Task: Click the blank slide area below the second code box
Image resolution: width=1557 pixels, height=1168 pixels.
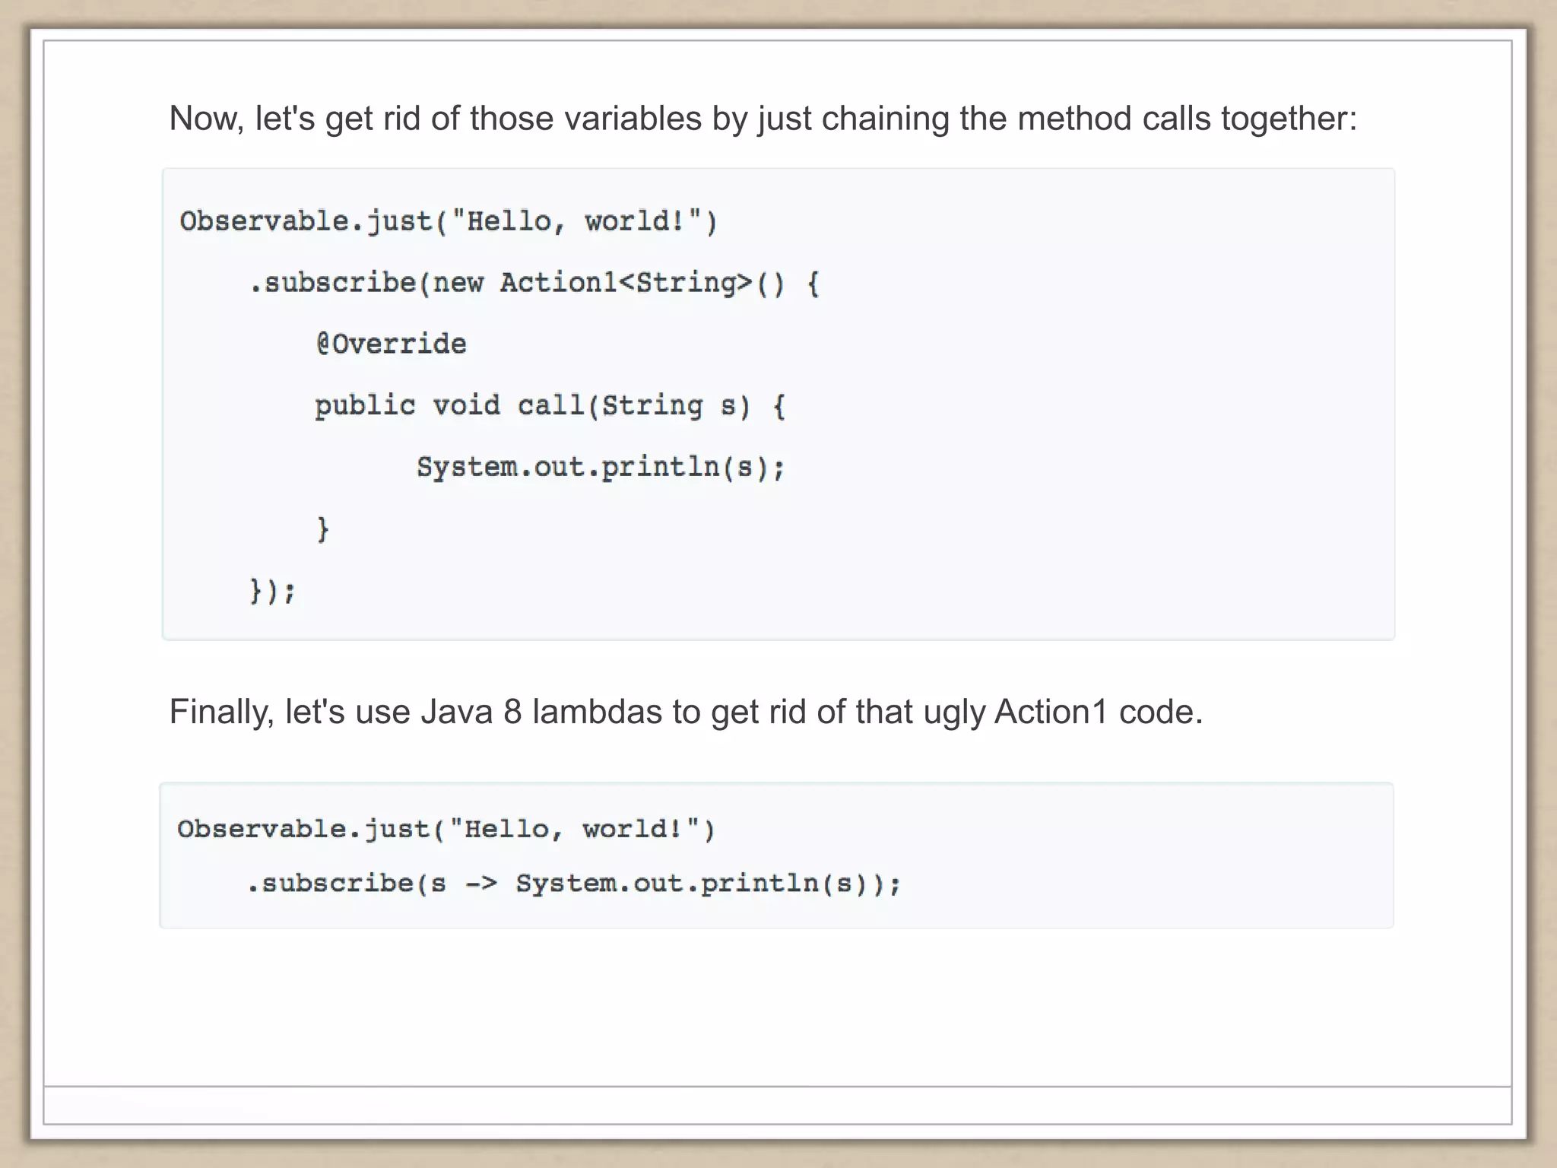Action: point(777,1004)
